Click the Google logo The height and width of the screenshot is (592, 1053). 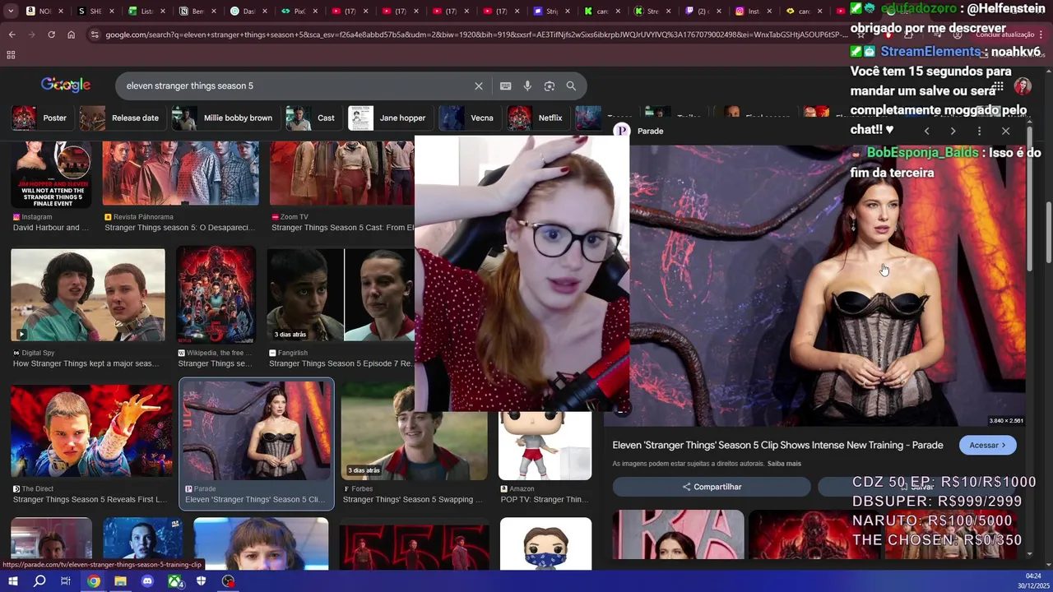[x=66, y=86]
